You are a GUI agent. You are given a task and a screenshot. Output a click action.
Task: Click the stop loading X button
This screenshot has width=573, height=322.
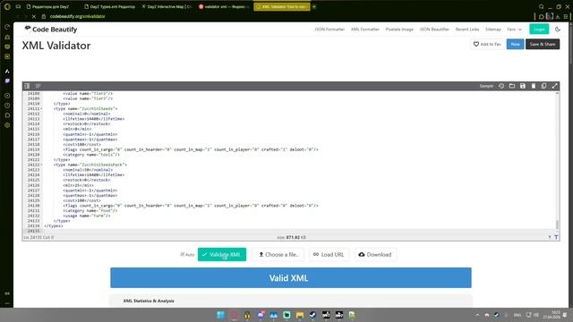click(34, 16)
